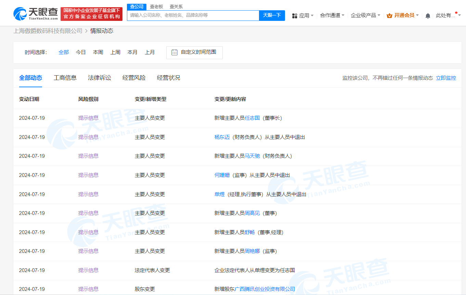The width and height of the screenshot is (466, 295).
Task: Click the company search input field
Action: pos(193,15)
